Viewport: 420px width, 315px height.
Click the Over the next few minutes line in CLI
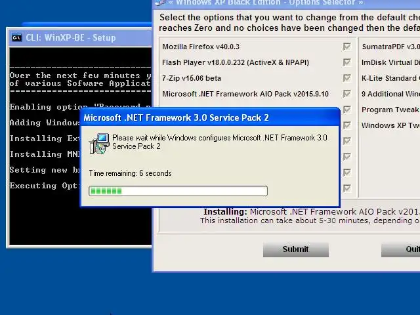[80, 75]
